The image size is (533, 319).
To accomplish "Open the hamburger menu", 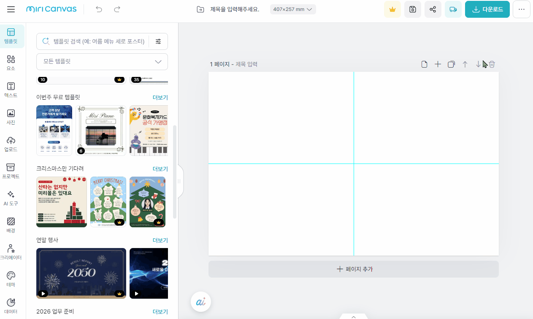I will coord(11,9).
